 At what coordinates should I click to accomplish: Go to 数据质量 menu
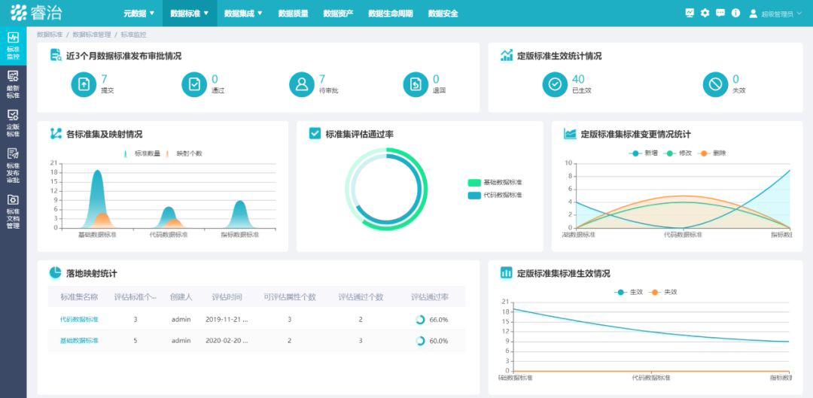pyautogui.click(x=294, y=14)
